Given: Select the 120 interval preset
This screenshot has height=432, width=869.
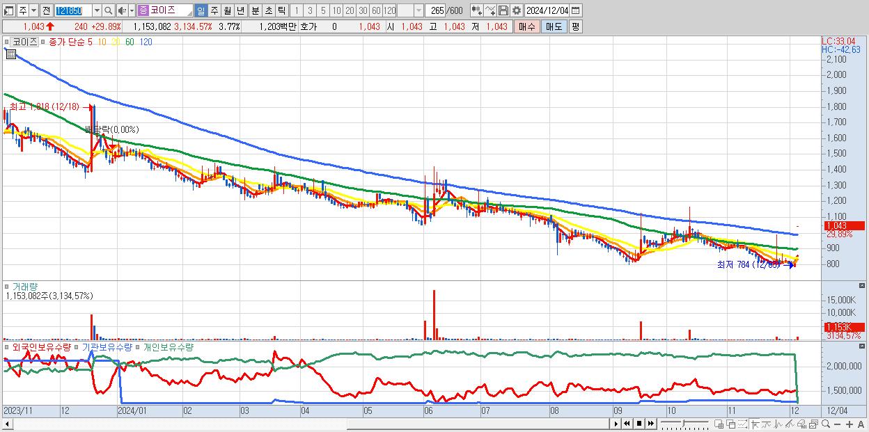Looking at the screenshot, I should click(x=390, y=10).
